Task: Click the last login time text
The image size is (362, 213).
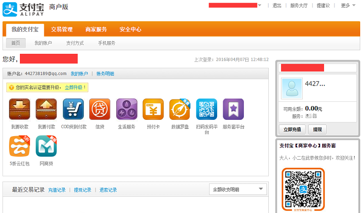Action: pyautogui.click(x=231, y=60)
